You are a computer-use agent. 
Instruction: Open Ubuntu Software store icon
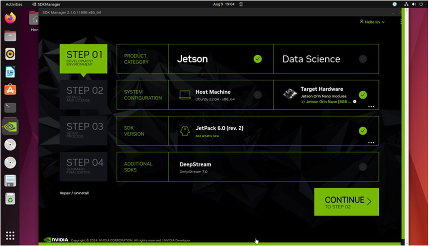(x=10, y=90)
